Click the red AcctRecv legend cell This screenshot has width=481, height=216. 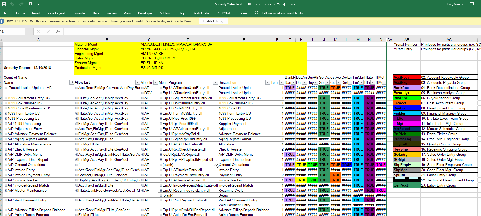point(407,77)
